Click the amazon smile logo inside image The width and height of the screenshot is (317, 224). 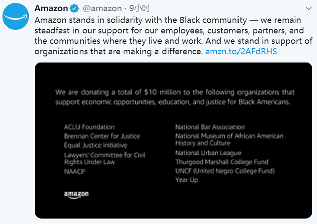click(76, 195)
